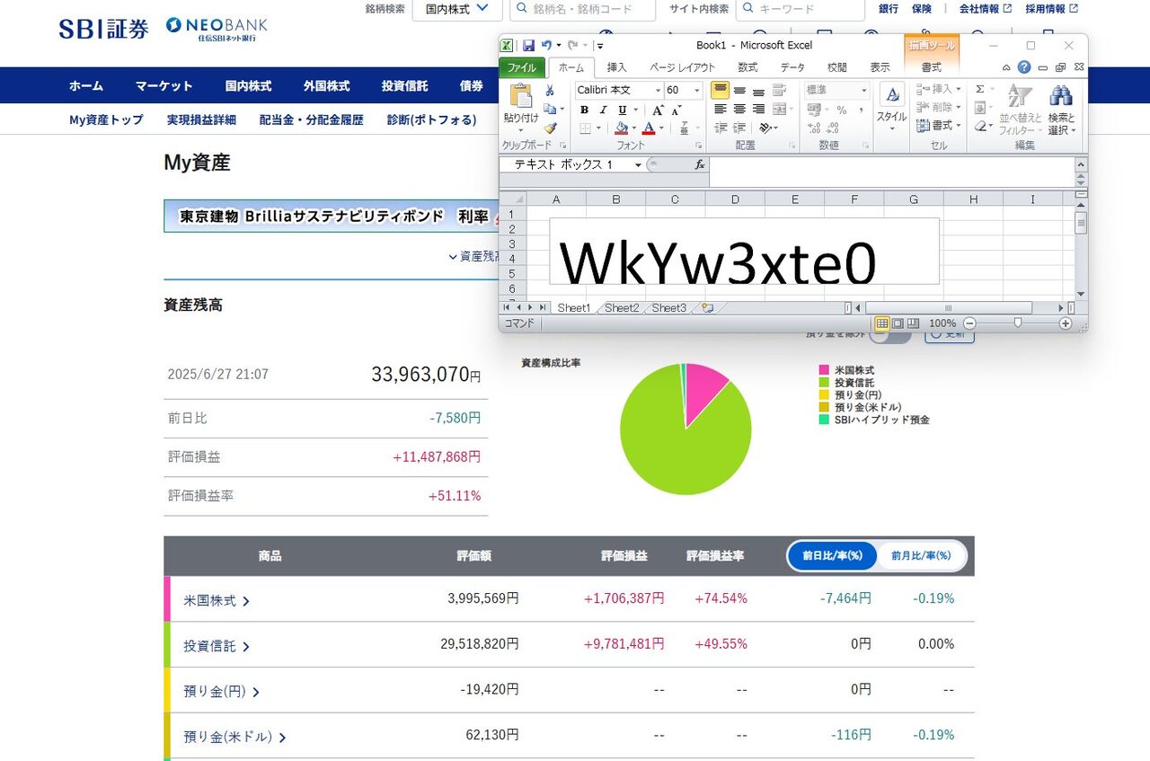Toggle Underline formatting in Excel
The image size is (1150, 761).
[x=622, y=110]
